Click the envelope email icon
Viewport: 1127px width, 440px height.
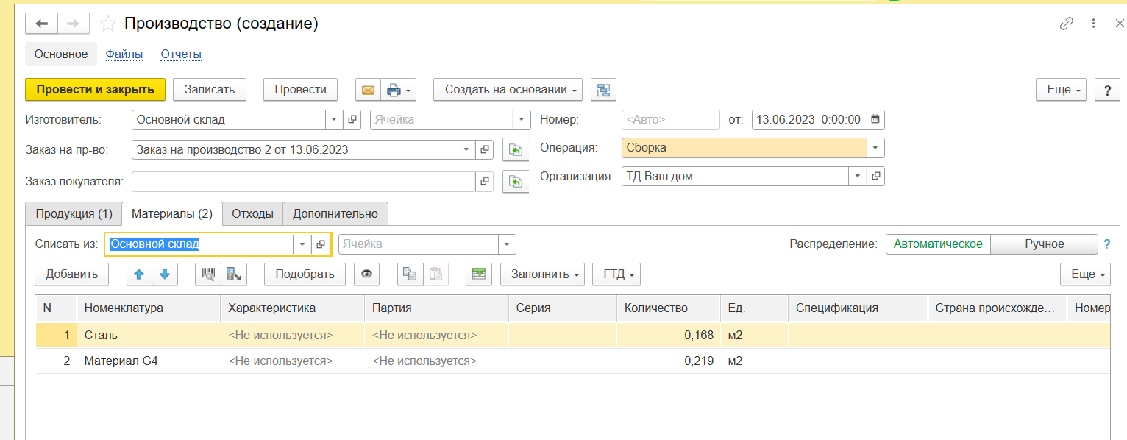pos(368,90)
